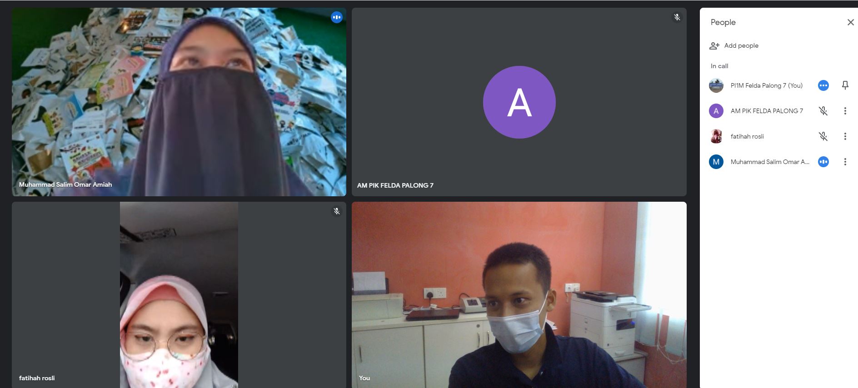Click PI1M Felda Palong 7 profile picture
This screenshot has width=858, height=388.
click(x=716, y=85)
